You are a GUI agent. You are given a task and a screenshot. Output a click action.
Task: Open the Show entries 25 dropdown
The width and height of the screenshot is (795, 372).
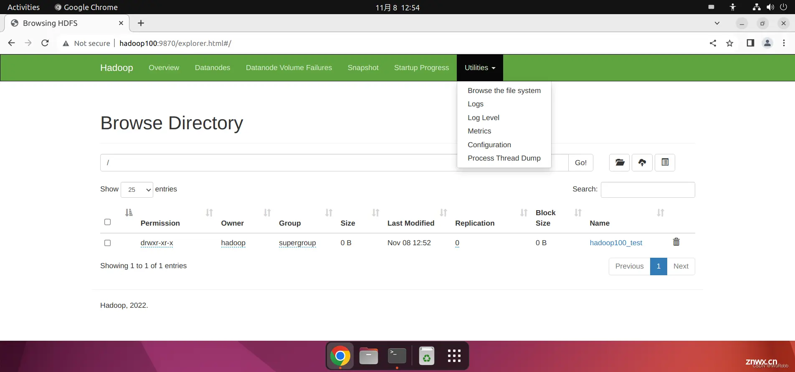[x=137, y=190]
